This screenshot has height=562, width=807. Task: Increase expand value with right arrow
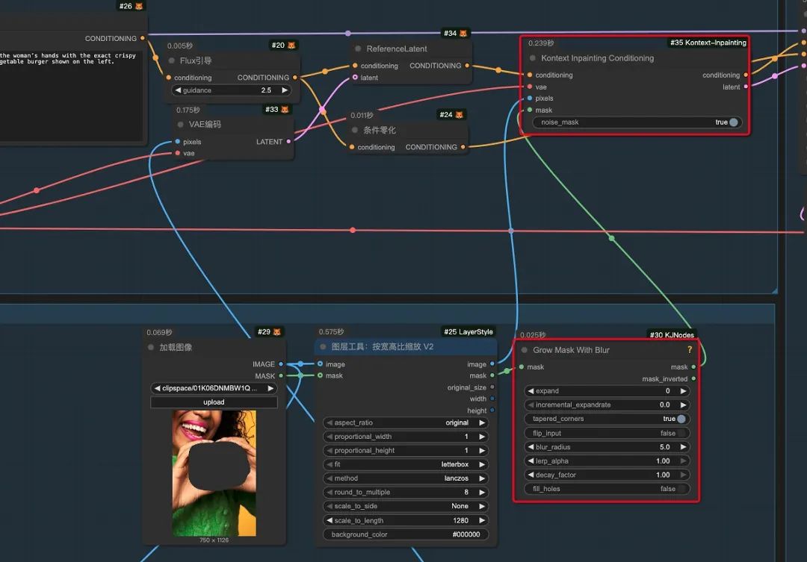tap(683, 391)
